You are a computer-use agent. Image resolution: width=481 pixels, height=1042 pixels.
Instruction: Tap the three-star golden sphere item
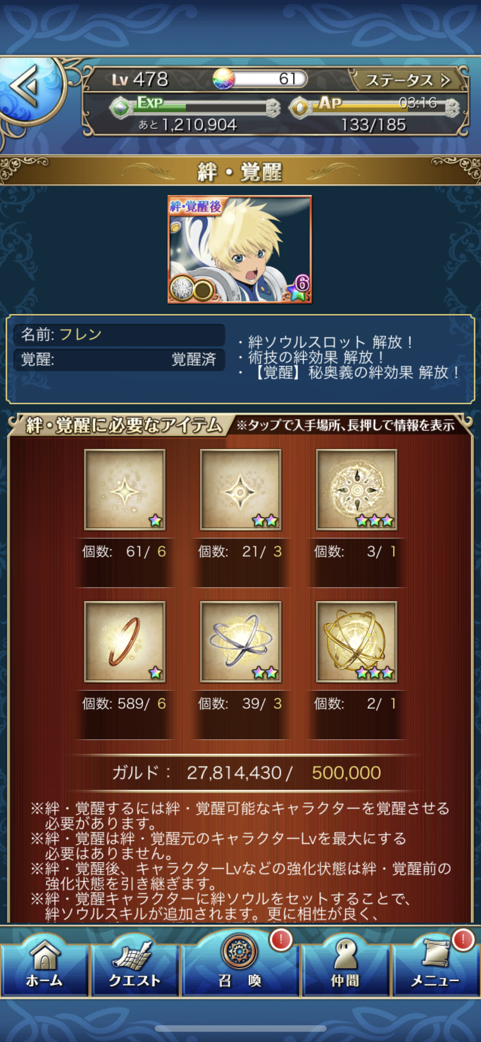click(357, 642)
